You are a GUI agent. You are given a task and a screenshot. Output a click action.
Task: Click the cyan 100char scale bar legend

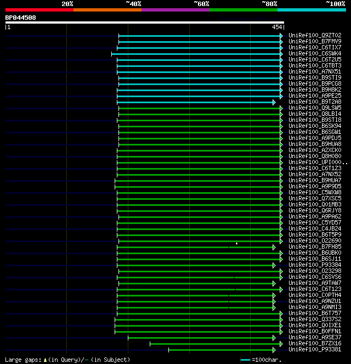[x=245, y=360]
